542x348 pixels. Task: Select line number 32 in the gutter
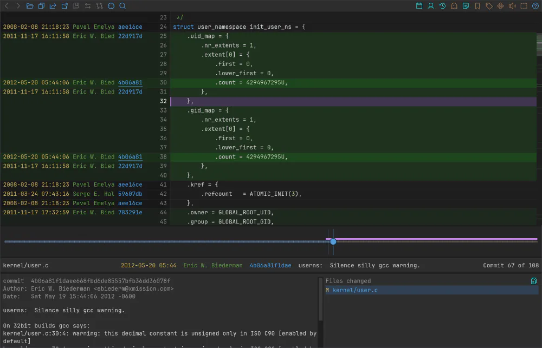(163, 101)
